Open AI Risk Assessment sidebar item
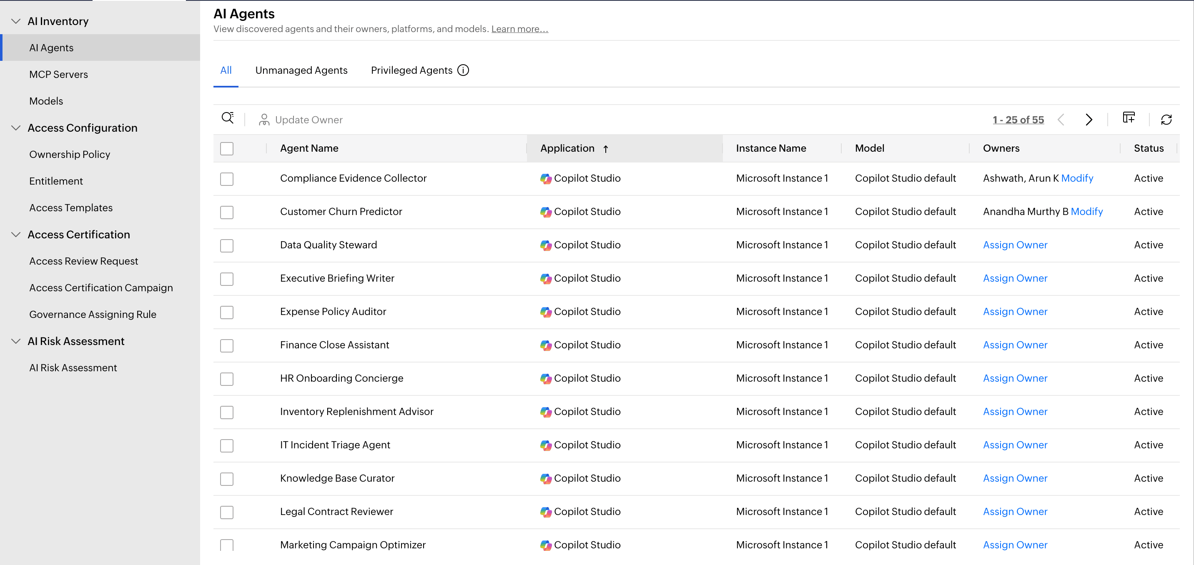 point(73,368)
